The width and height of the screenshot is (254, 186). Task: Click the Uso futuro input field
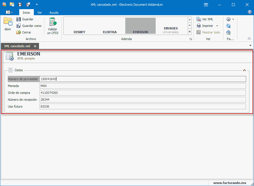coord(143,106)
